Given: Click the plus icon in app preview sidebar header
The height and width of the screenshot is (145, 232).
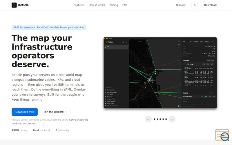Looking at the screenshot, I should (x=126, y=42).
